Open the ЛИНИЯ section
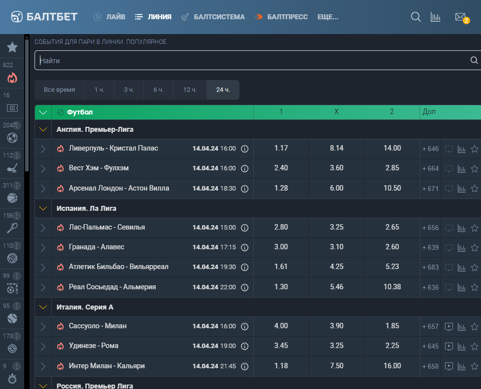Viewport: 481px width, 389px height. point(153,17)
